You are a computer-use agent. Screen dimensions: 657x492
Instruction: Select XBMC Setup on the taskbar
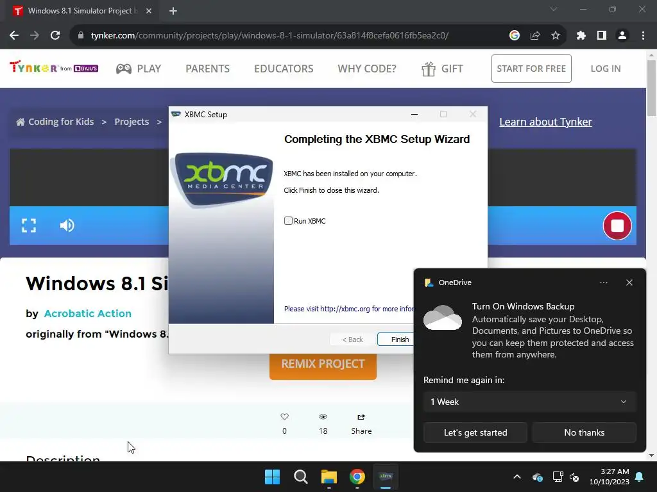pos(386,477)
